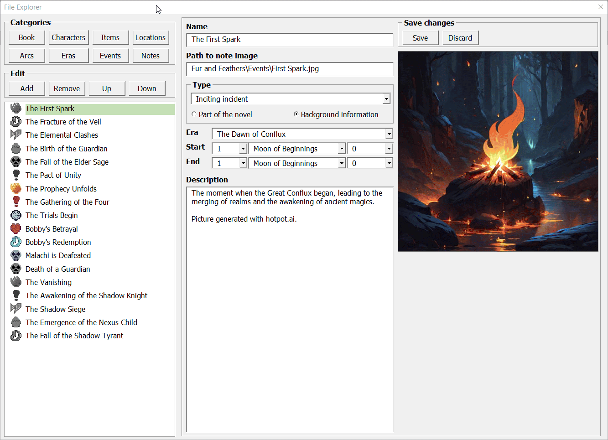Expand the Era dropdown
Viewport: 608px width, 440px height.
389,134
